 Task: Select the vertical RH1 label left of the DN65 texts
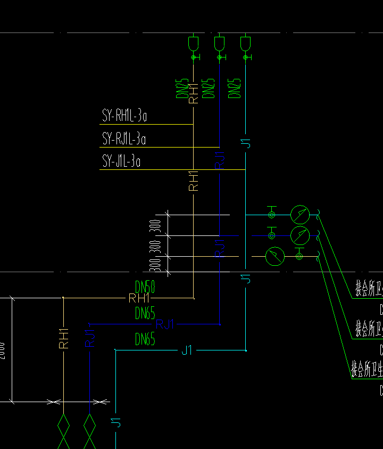point(63,338)
